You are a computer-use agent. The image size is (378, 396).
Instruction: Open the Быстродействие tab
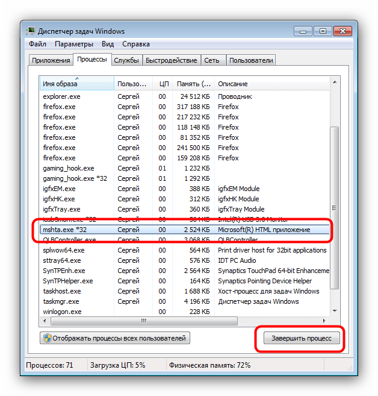coord(172,60)
